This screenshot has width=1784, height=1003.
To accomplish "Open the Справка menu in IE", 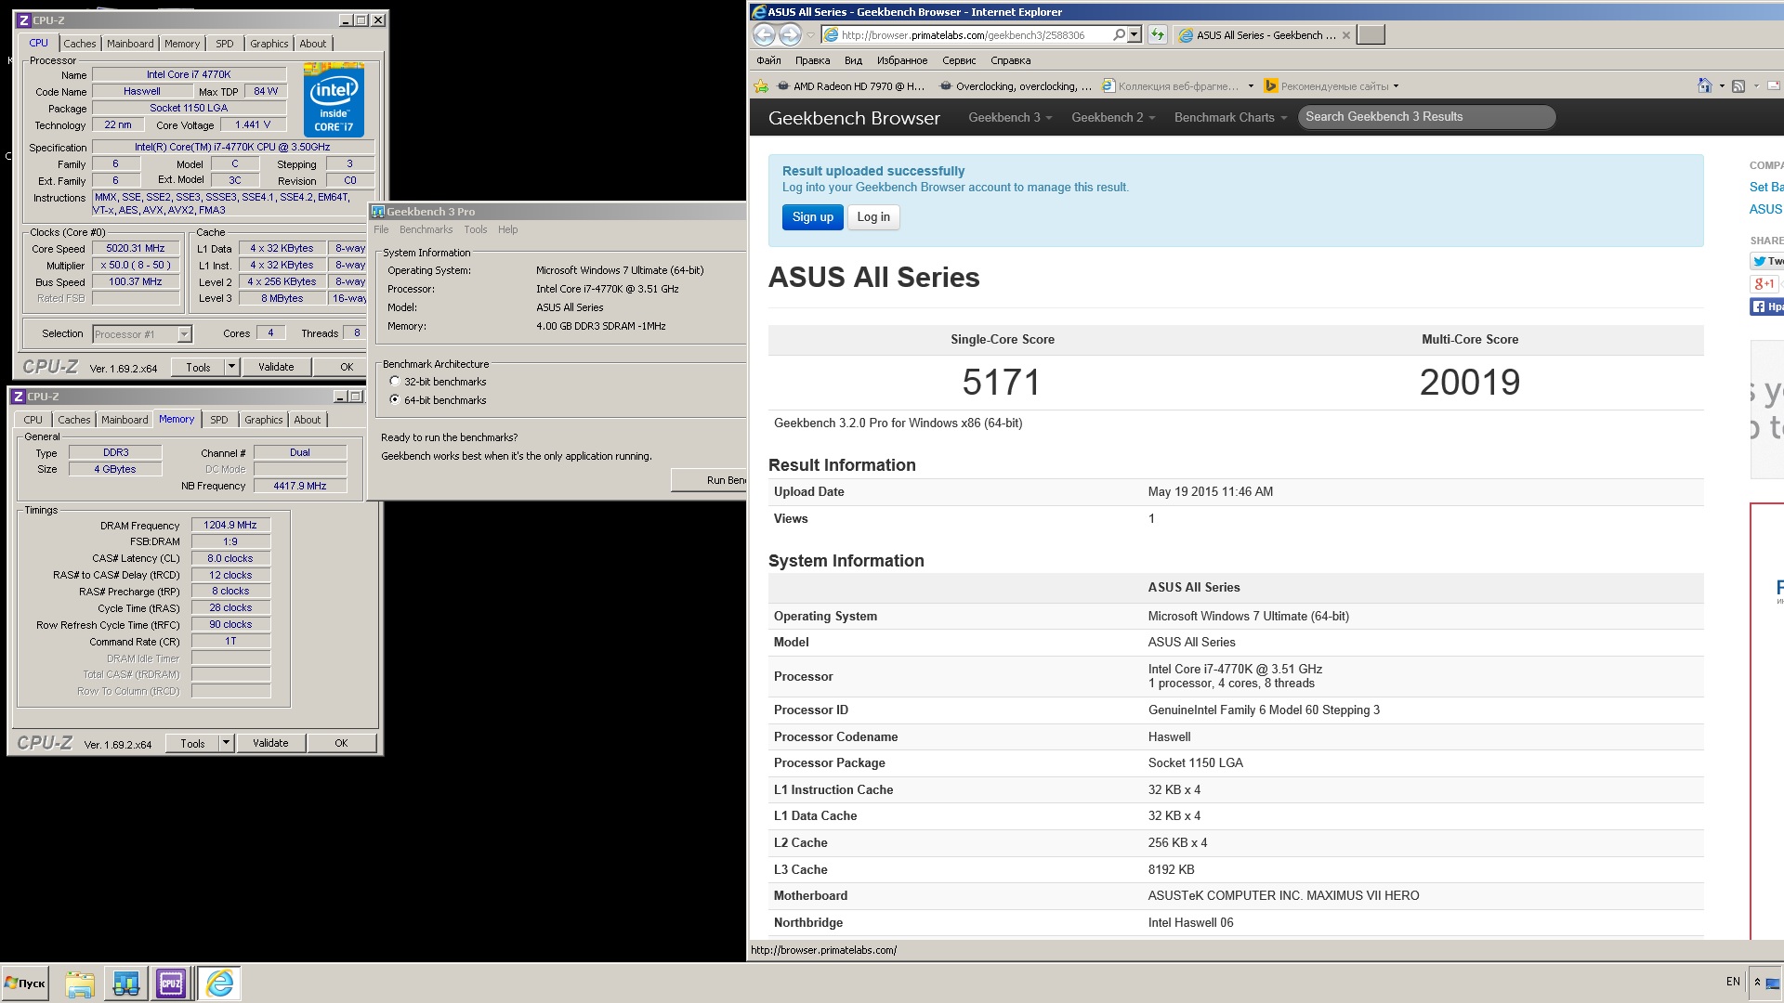I will (1010, 60).
